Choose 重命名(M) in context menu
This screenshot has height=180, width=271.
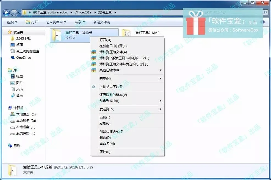(x=127, y=144)
